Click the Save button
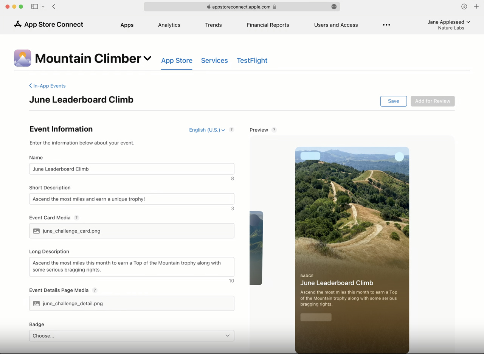Image resolution: width=484 pixels, height=354 pixels. tap(393, 101)
